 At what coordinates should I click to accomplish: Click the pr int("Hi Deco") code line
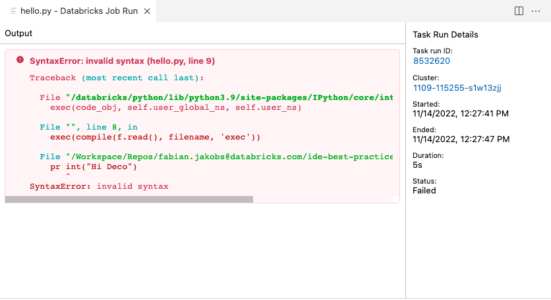(x=94, y=166)
